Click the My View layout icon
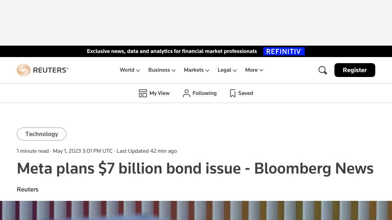 (x=143, y=93)
